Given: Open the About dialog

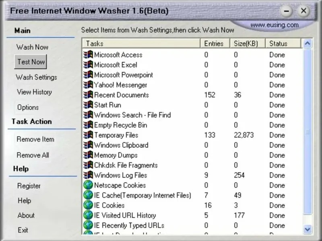Looking at the screenshot, I should point(26,215).
